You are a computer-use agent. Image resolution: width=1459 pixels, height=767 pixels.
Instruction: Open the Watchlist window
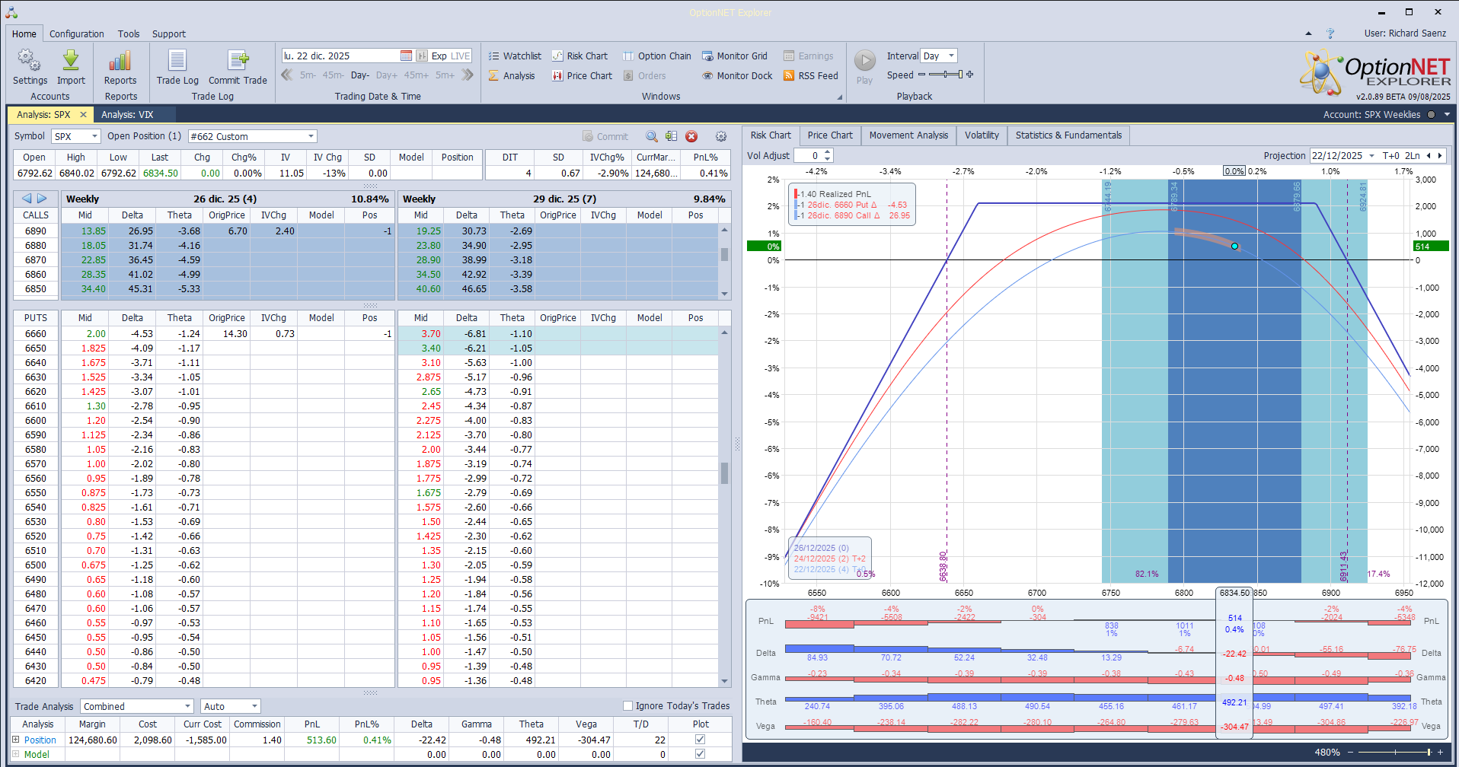click(515, 56)
